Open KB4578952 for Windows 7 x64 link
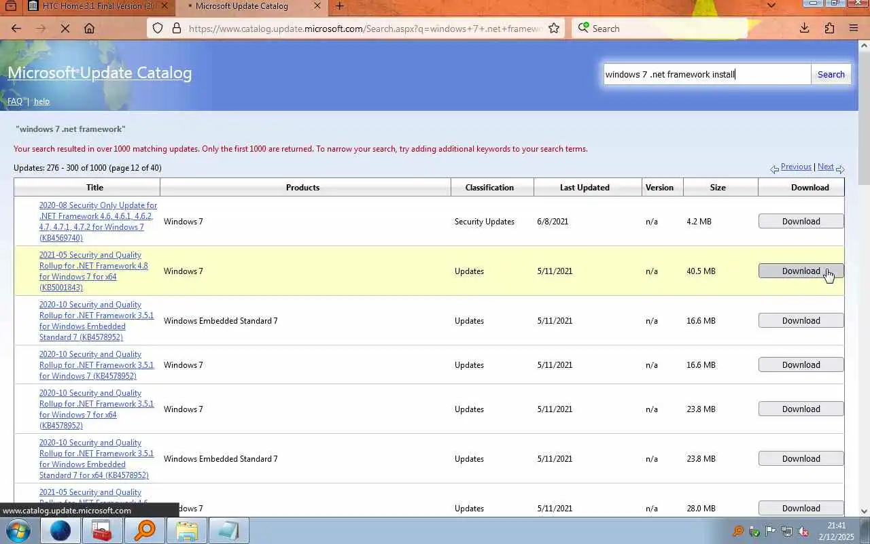The height and width of the screenshot is (544, 870). tap(97, 409)
